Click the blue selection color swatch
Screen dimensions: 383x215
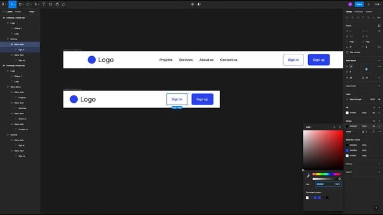coord(347,150)
